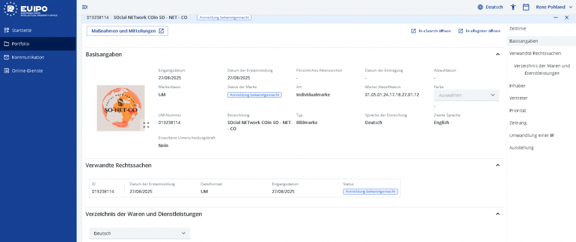576x242 pixels.
Task: Minimize the trademark detail panel
Action: [556, 17]
